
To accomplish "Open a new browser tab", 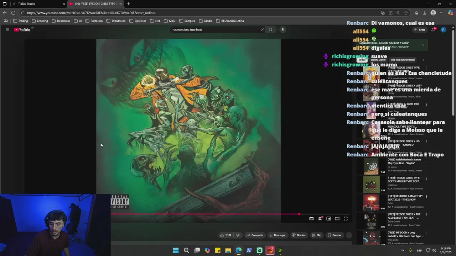I will point(128,4).
